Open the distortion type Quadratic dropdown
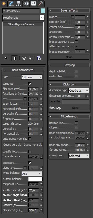 (x=79, y=91)
